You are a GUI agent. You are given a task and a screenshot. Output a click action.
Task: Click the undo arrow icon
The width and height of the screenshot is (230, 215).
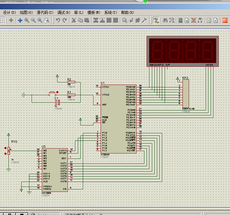(58, 20)
